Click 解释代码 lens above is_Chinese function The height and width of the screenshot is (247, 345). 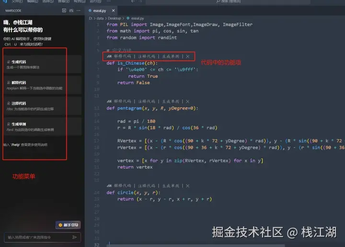(x=123, y=56)
